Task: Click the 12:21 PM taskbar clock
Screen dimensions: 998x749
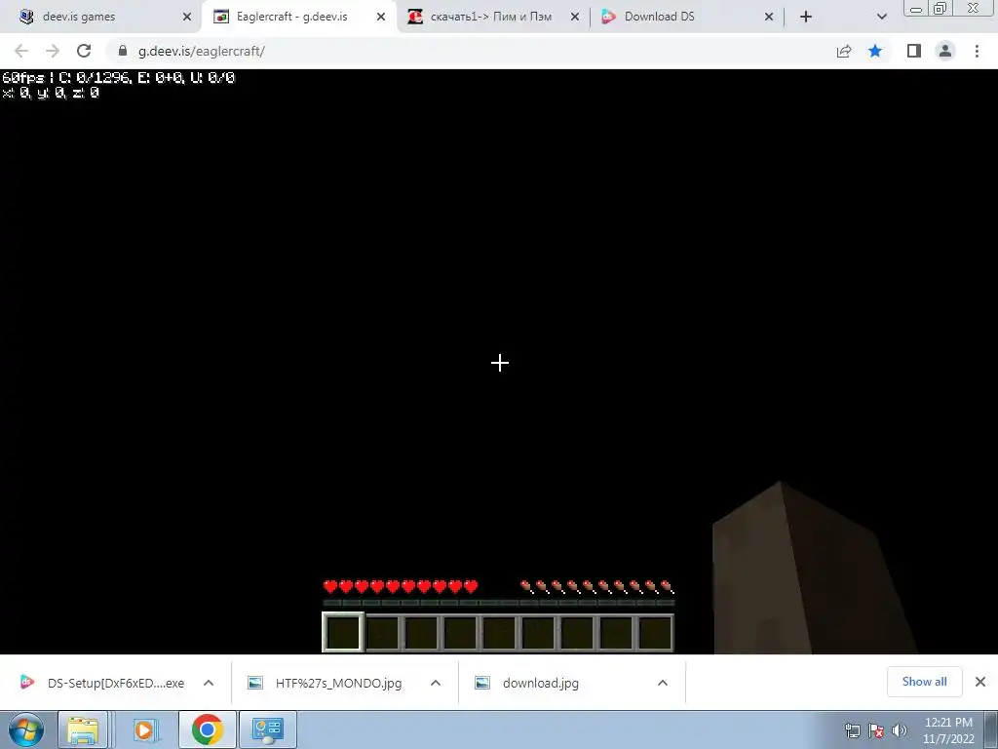Action: point(947,730)
